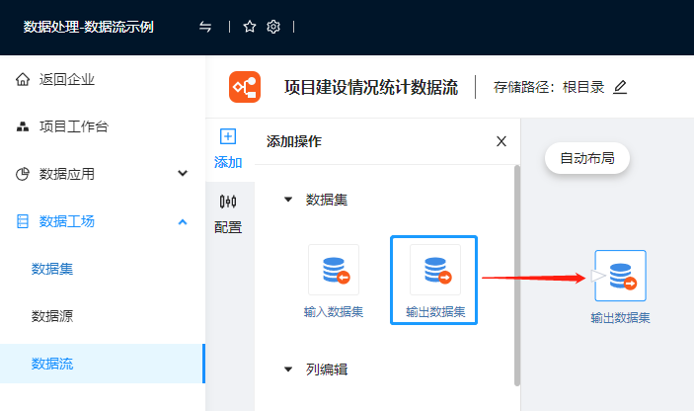The image size is (694, 411).
Task: Click the 输出数据集 node on canvas
Action: tap(620, 276)
